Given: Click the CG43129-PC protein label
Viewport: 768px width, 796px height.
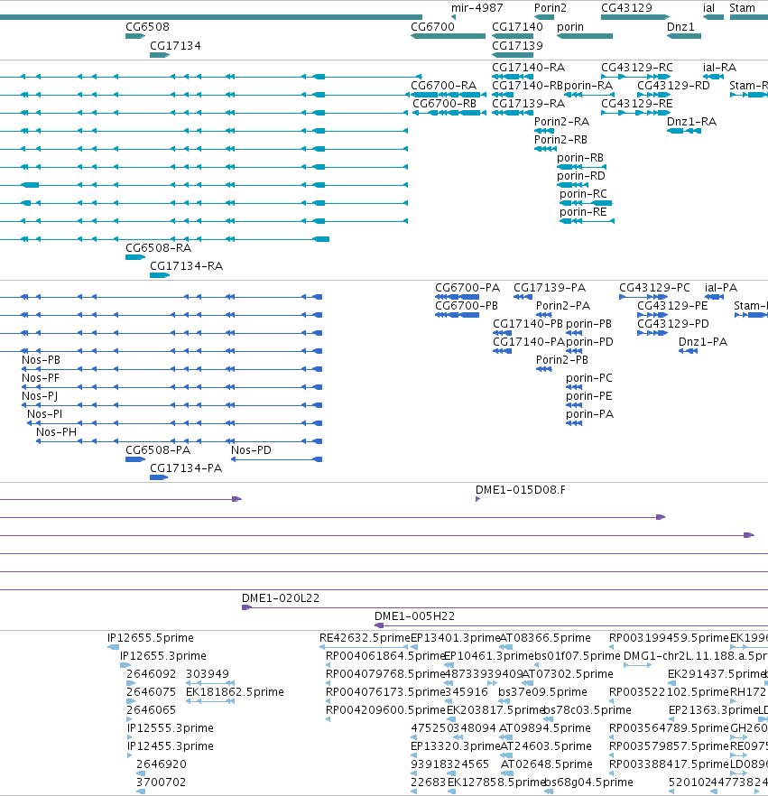Looking at the screenshot, I should tap(655, 288).
